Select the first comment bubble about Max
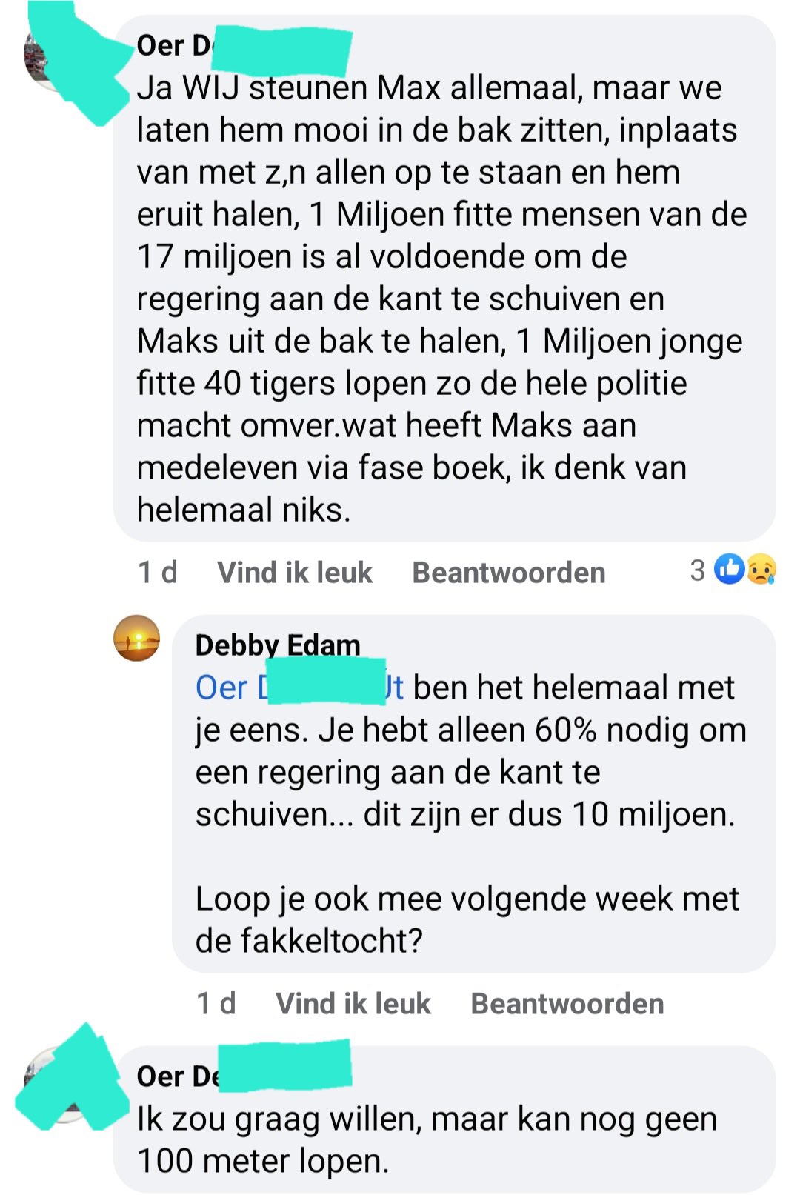This screenshot has width=800, height=1195. click(x=444, y=279)
